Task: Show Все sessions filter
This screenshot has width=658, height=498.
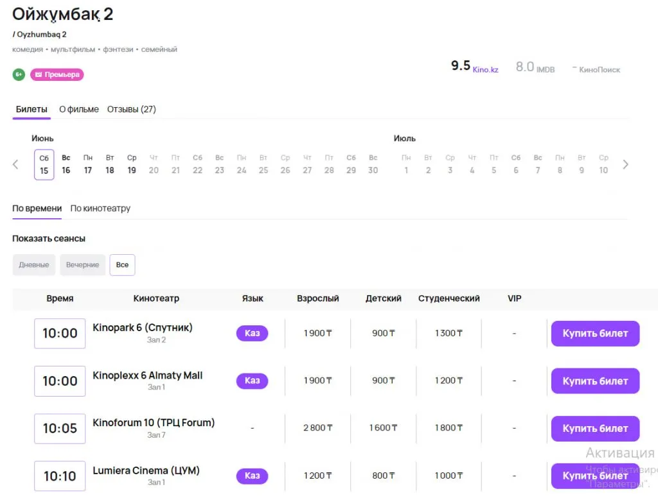Action: 122,265
